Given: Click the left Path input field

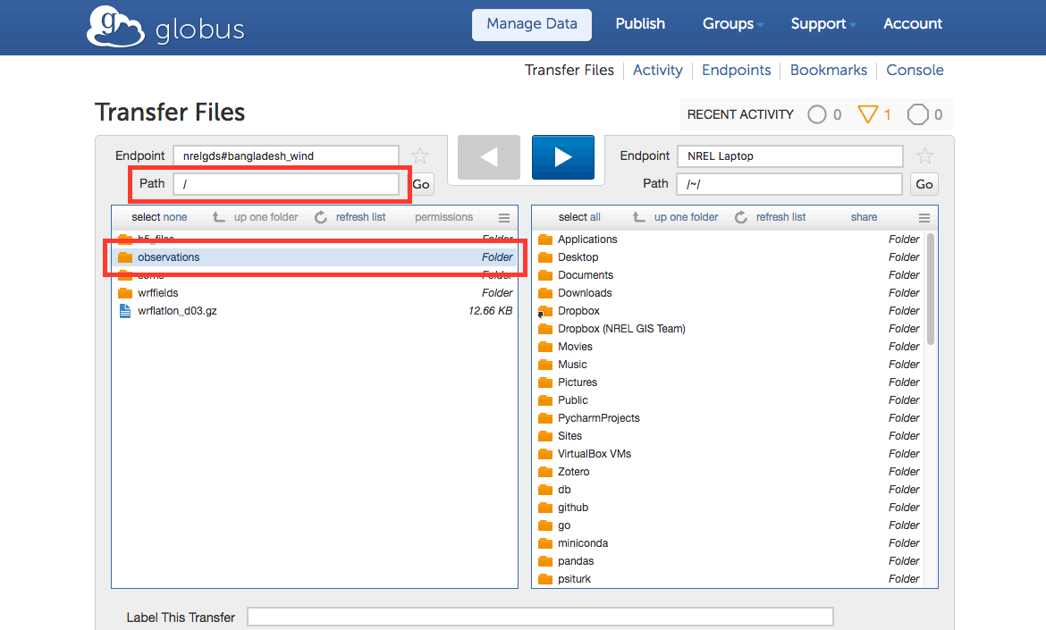Looking at the screenshot, I should (286, 184).
